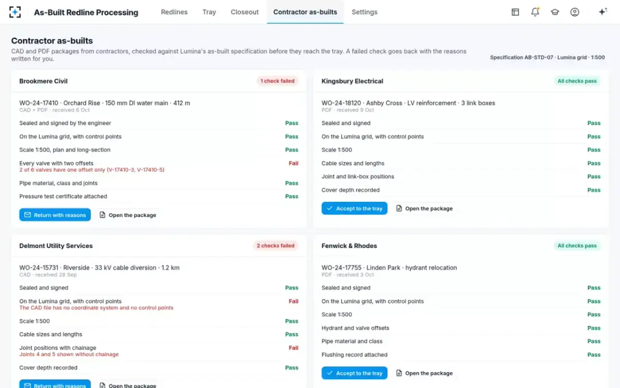Accept Fenwick & Rhodes package to the tray

tap(354, 373)
